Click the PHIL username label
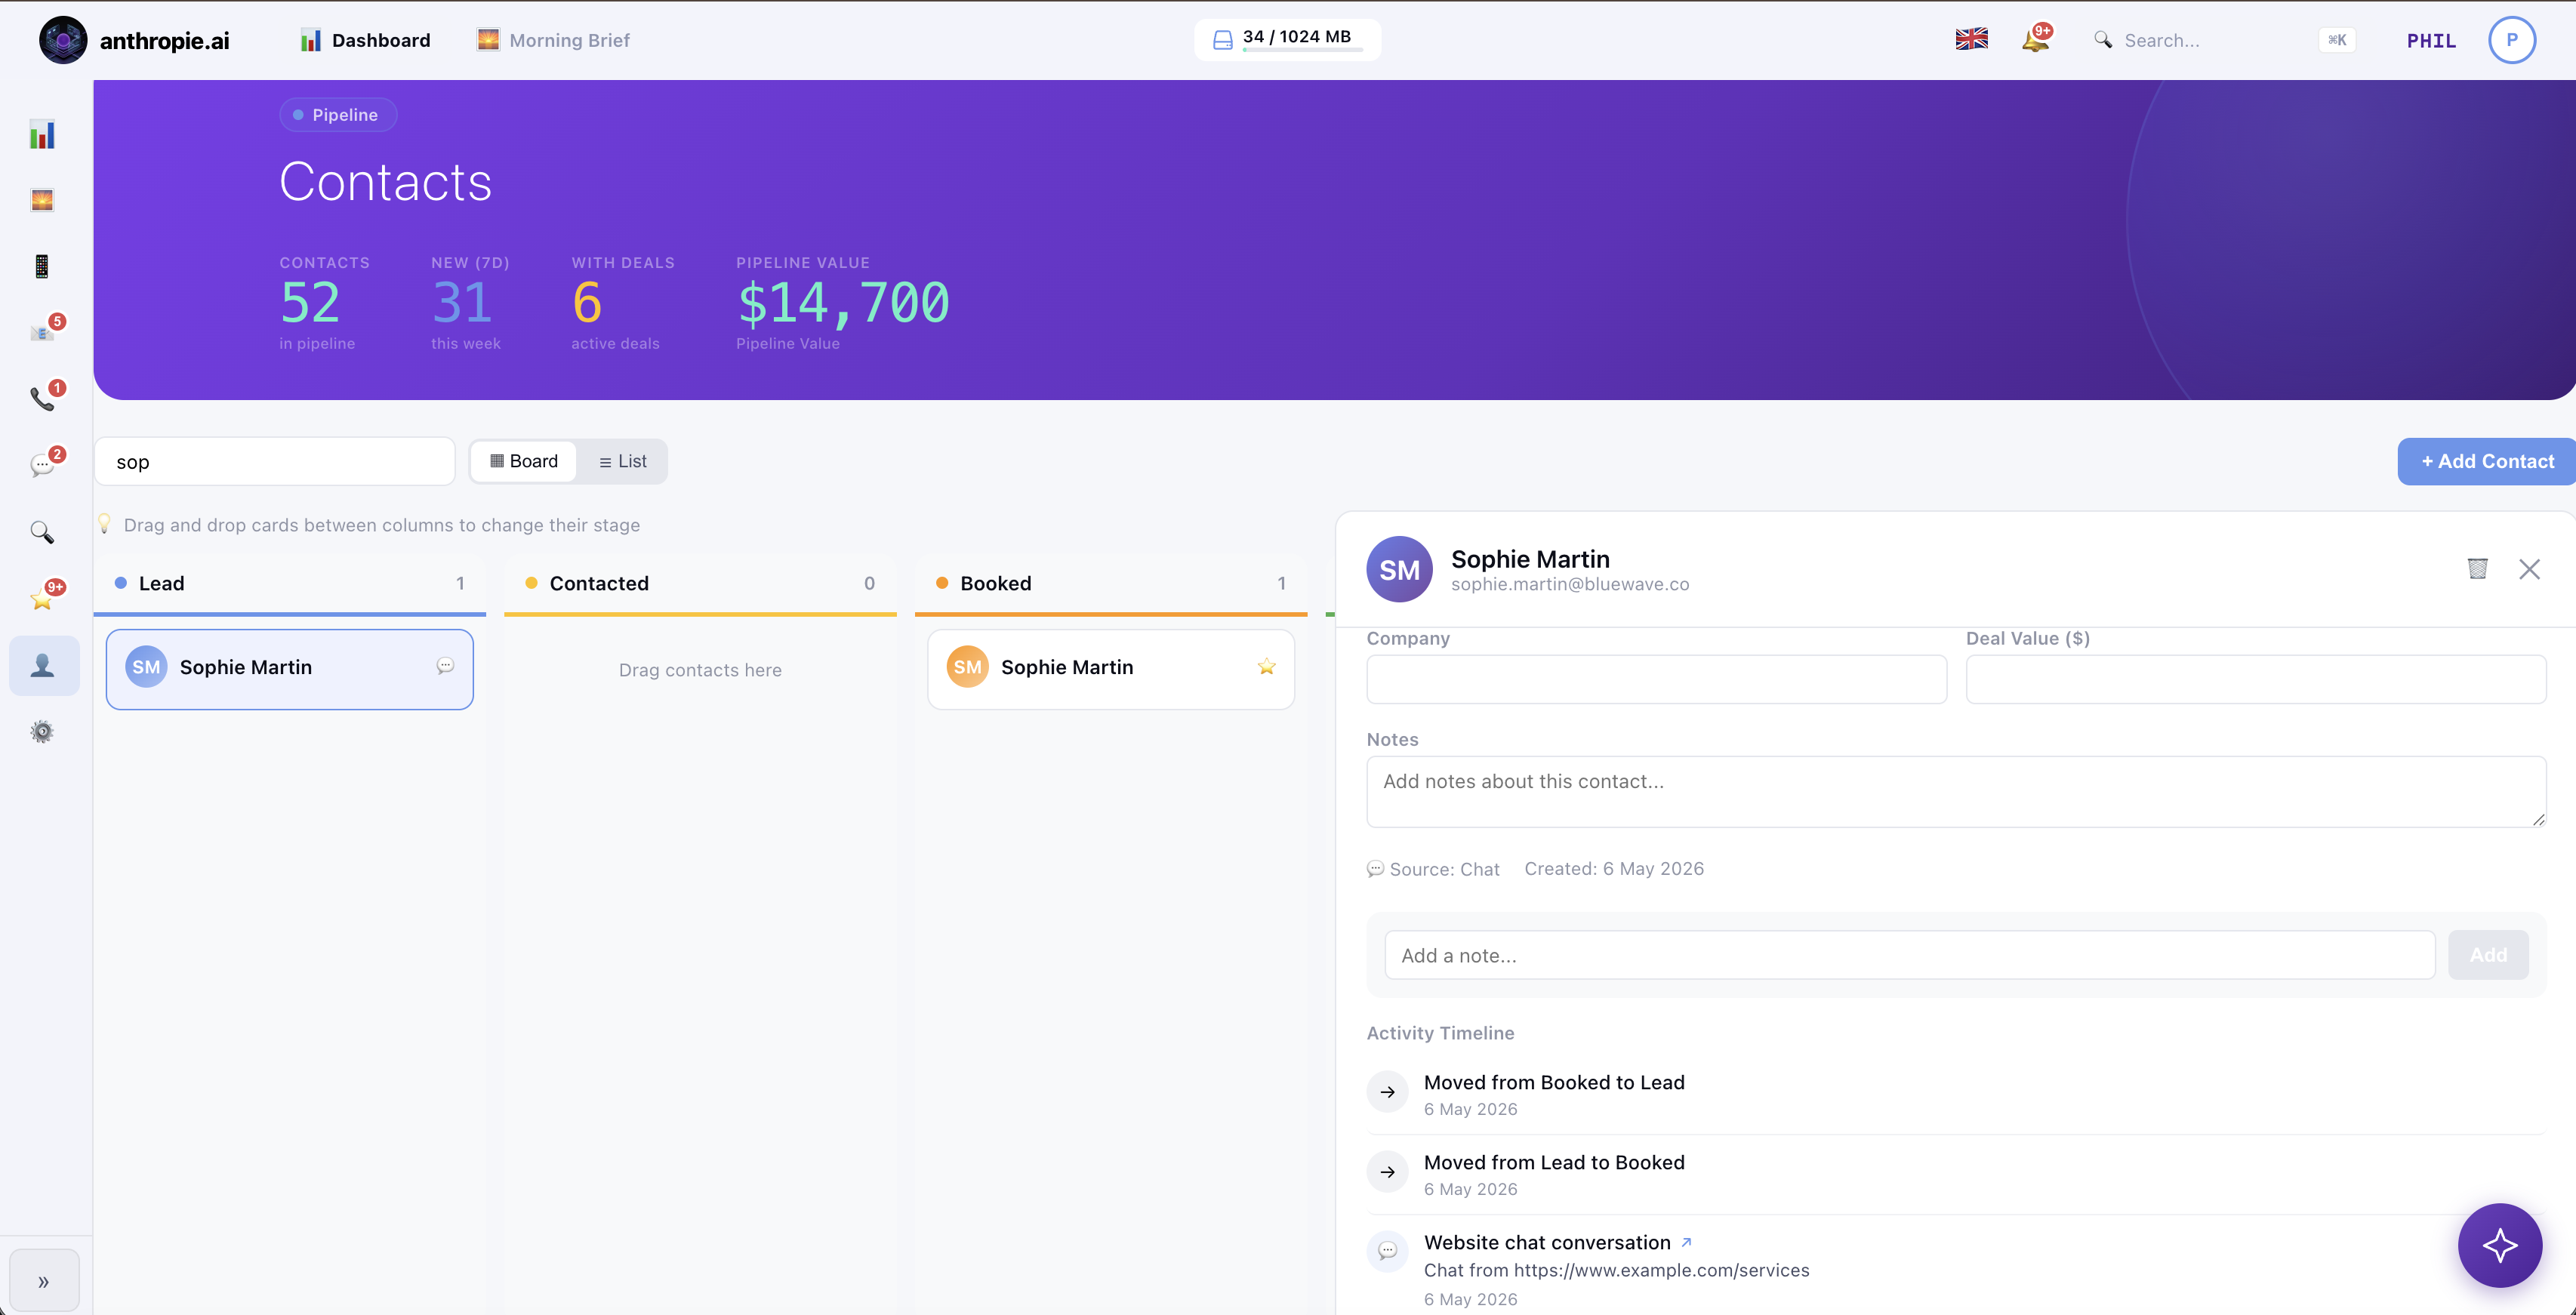The image size is (2576, 1315). point(2431,41)
